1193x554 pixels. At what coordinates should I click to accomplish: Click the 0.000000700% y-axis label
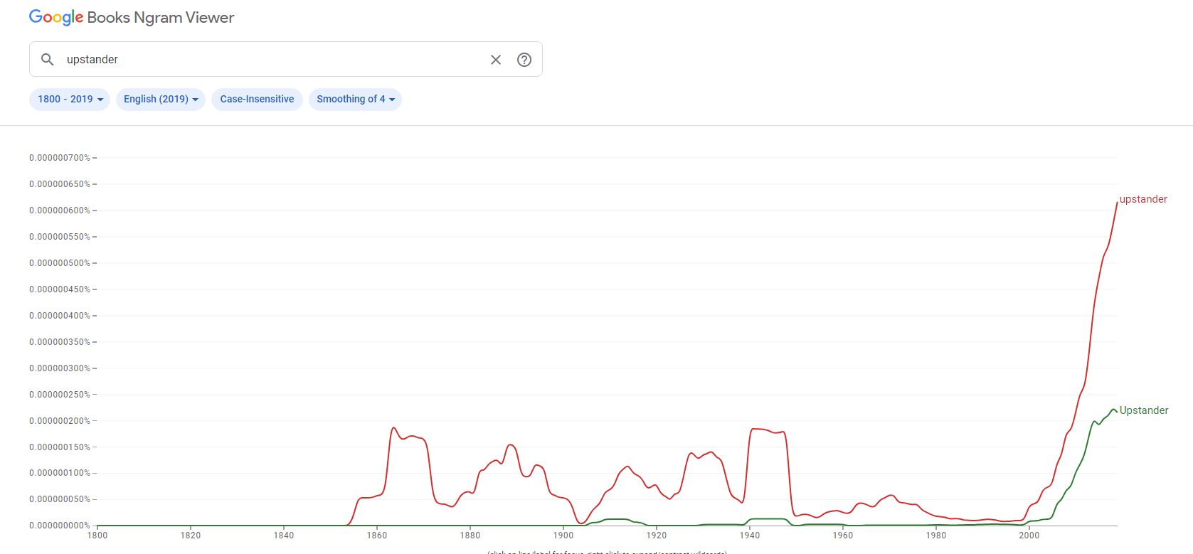click(x=60, y=158)
